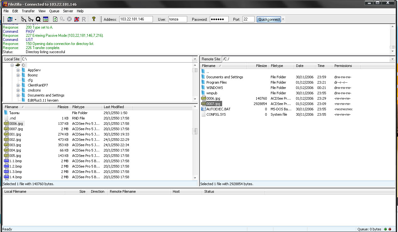Open the File menu
Screen dimensions: 398x232
[x=6, y=11]
